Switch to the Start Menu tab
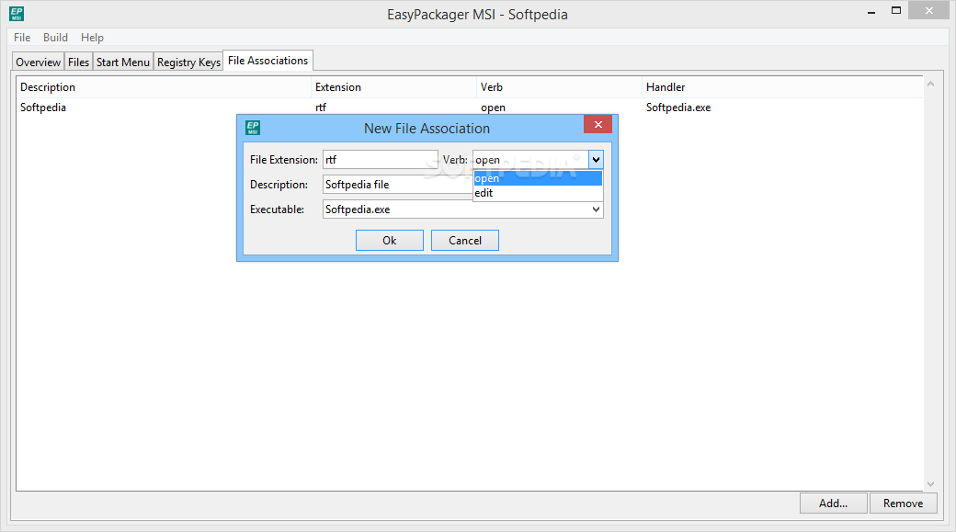956x532 pixels. click(x=122, y=62)
